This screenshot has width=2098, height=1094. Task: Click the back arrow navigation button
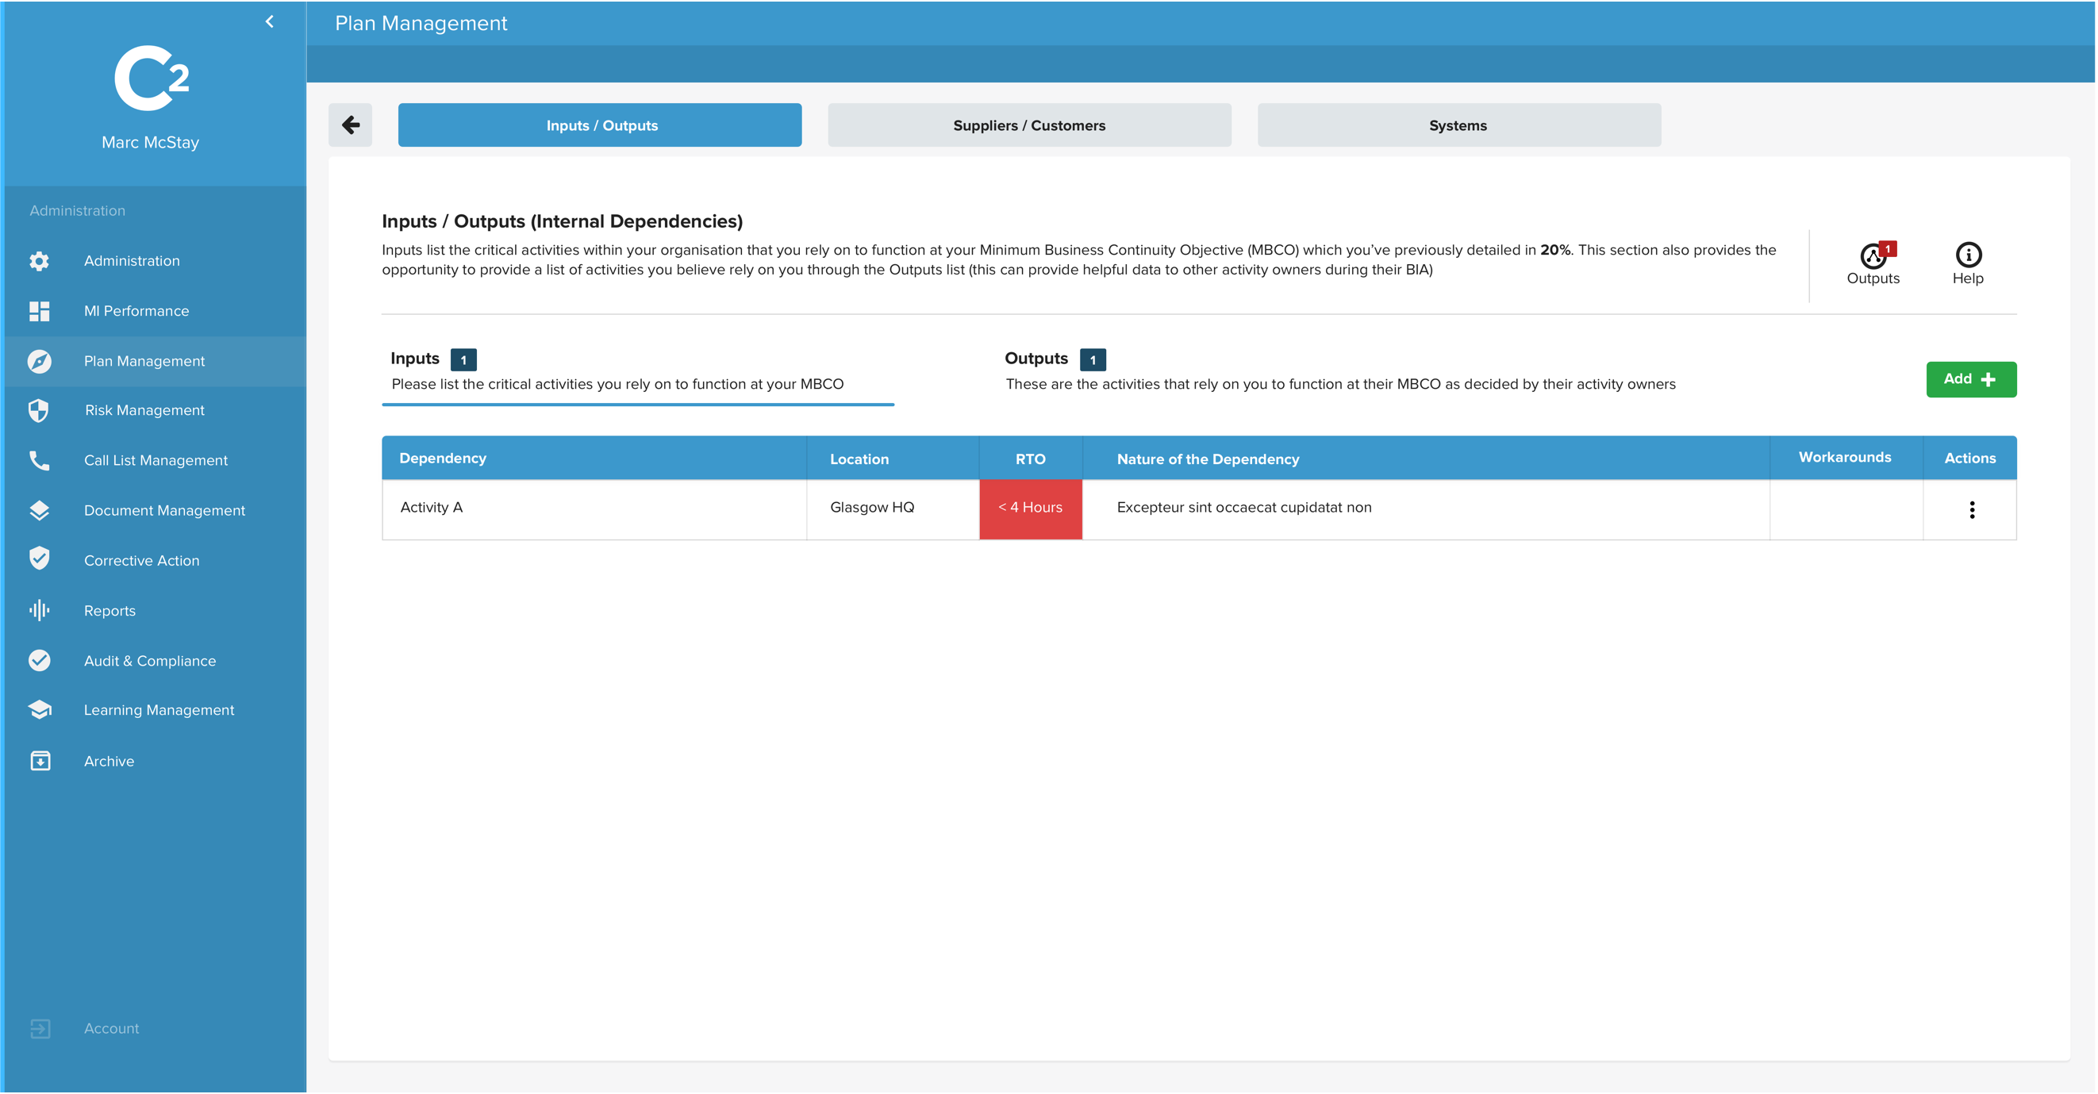pos(351,125)
